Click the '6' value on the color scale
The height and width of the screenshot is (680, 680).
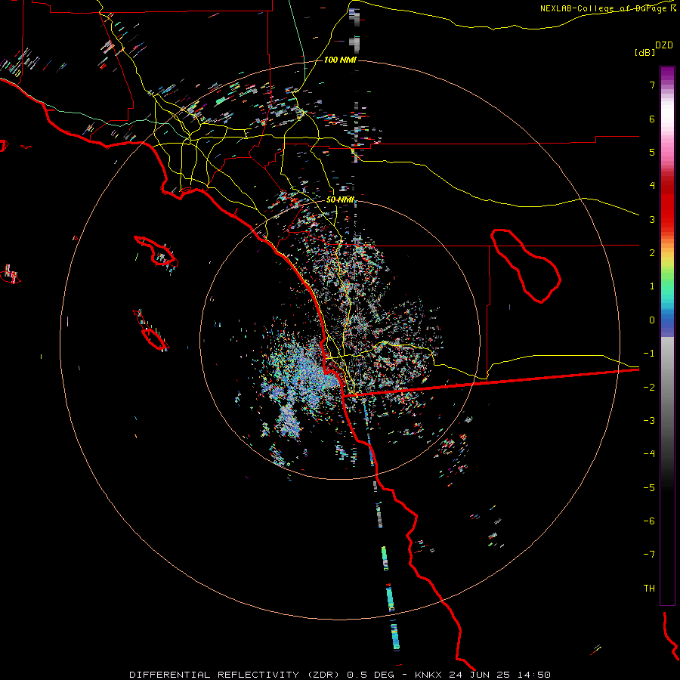(x=652, y=119)
